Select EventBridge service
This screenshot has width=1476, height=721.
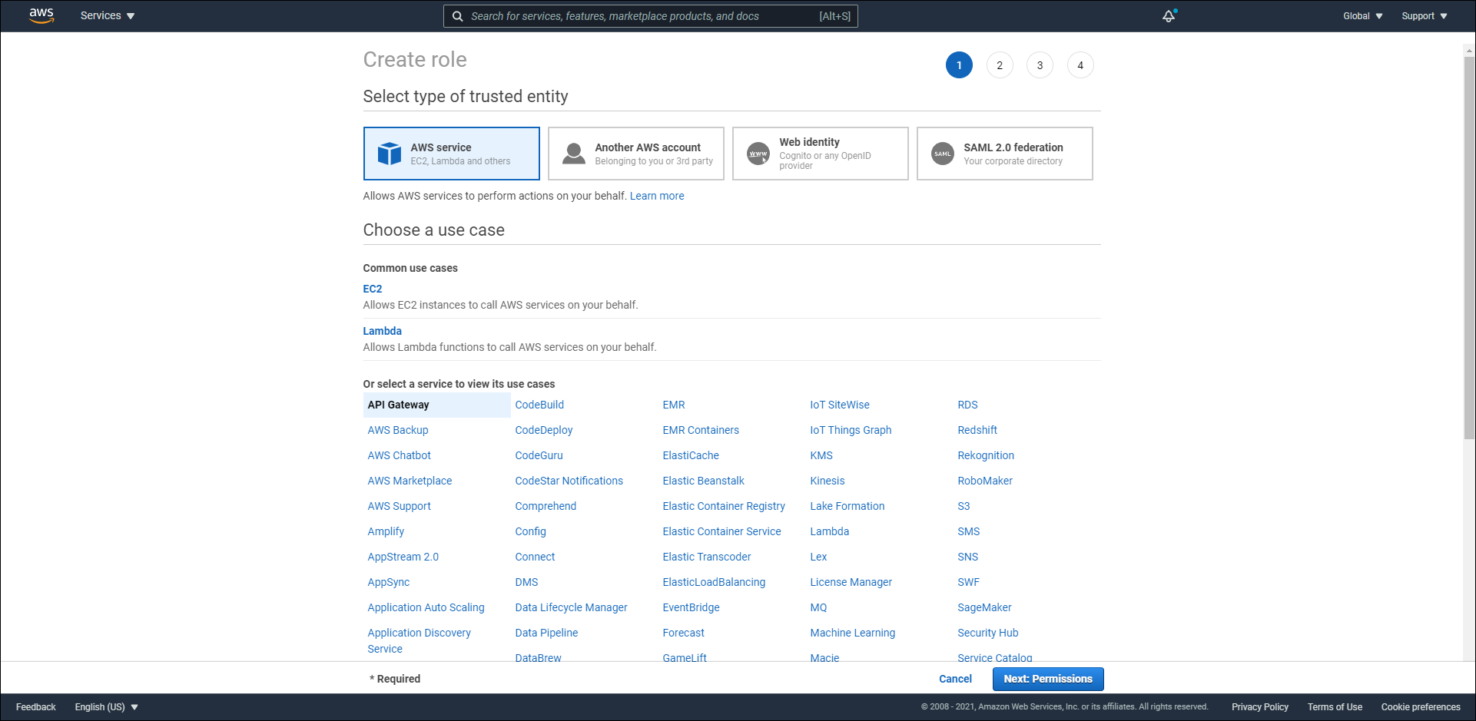(692, 607)
